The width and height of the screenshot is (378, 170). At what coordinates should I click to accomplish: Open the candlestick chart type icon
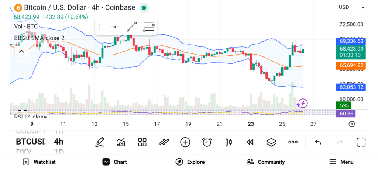coord(228,142)
